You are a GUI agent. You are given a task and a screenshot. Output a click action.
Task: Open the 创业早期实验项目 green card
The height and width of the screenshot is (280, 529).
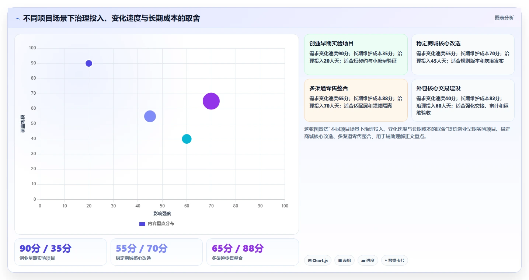click(x=356, y=55)
